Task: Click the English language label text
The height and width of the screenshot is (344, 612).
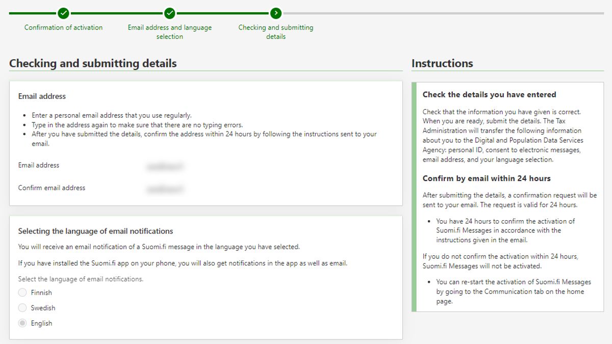Action: coord(41,323)
